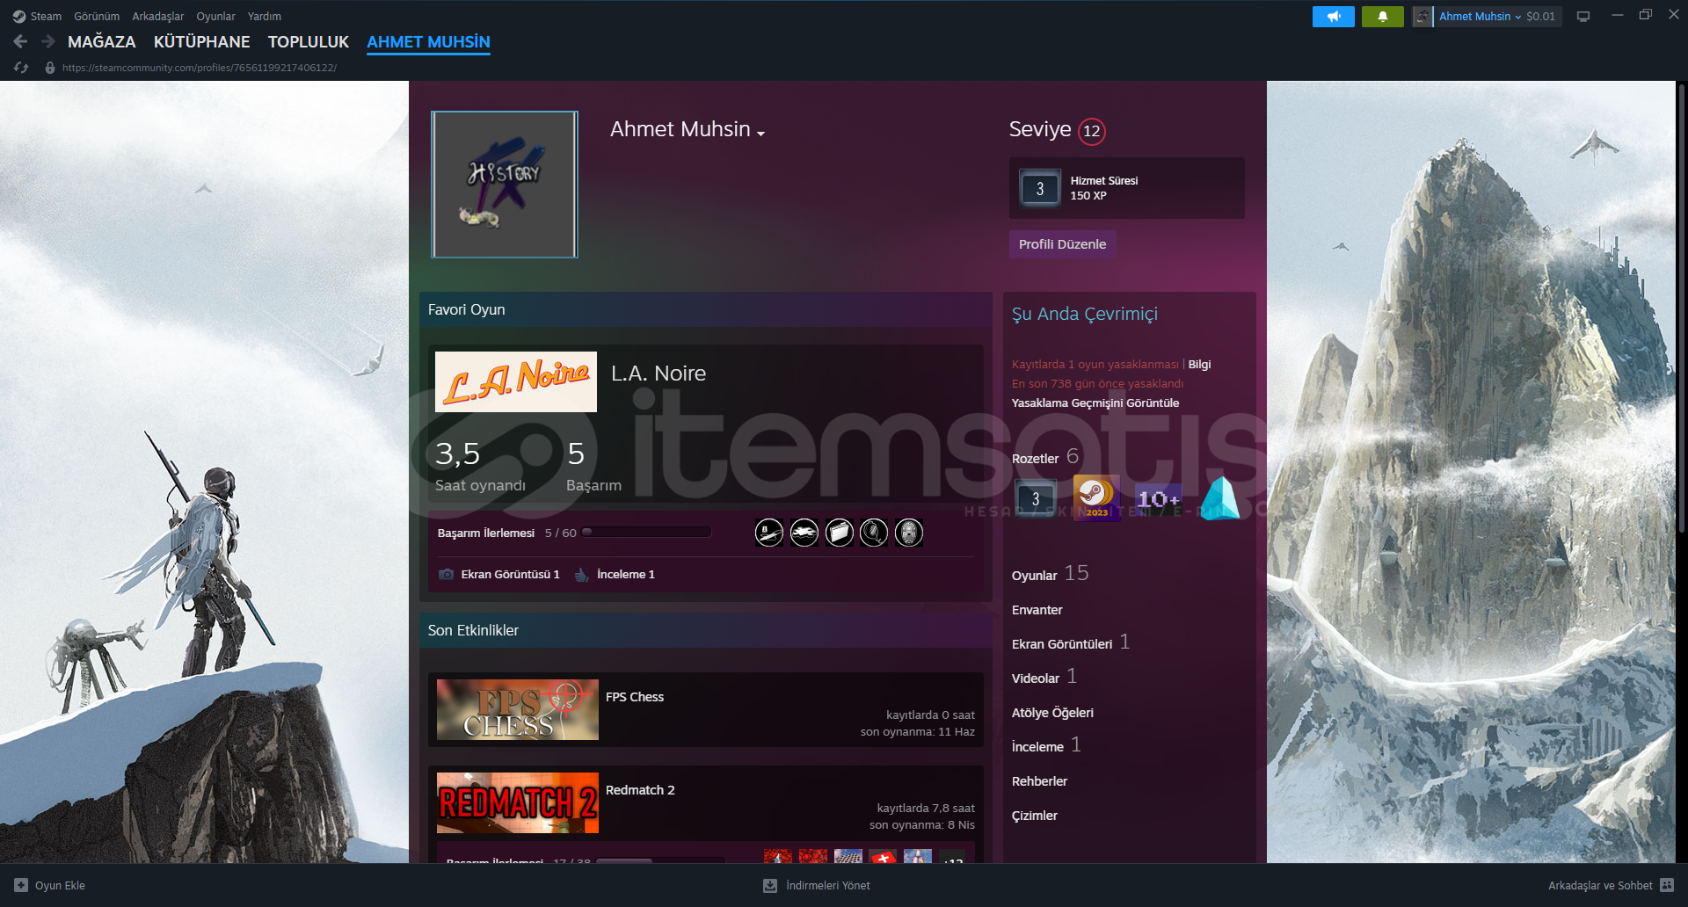This screenshot has height=907, width=1688.
Task: Click the Profili Düzenle button
Action: (x=1062, y=244)
